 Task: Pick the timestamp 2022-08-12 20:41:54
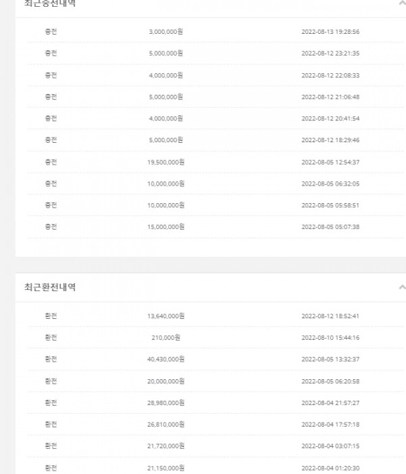pyautogui.click(x=330, y=118)
